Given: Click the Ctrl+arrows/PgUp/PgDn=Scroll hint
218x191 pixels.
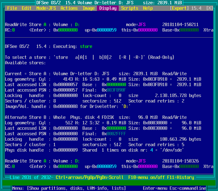Looking at the screenshot, I should click(90, 177).
